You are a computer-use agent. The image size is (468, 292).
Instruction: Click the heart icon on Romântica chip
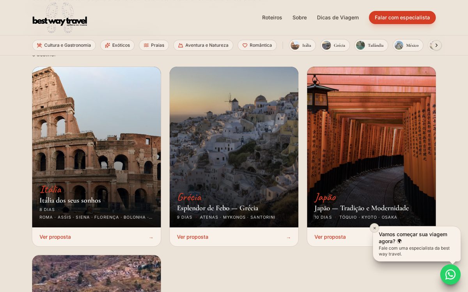[245, 45]
